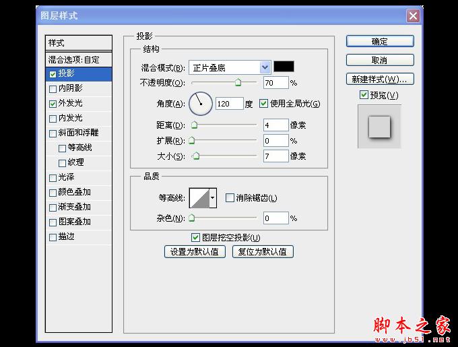Click the 扩展 spread slider handle

191,141
